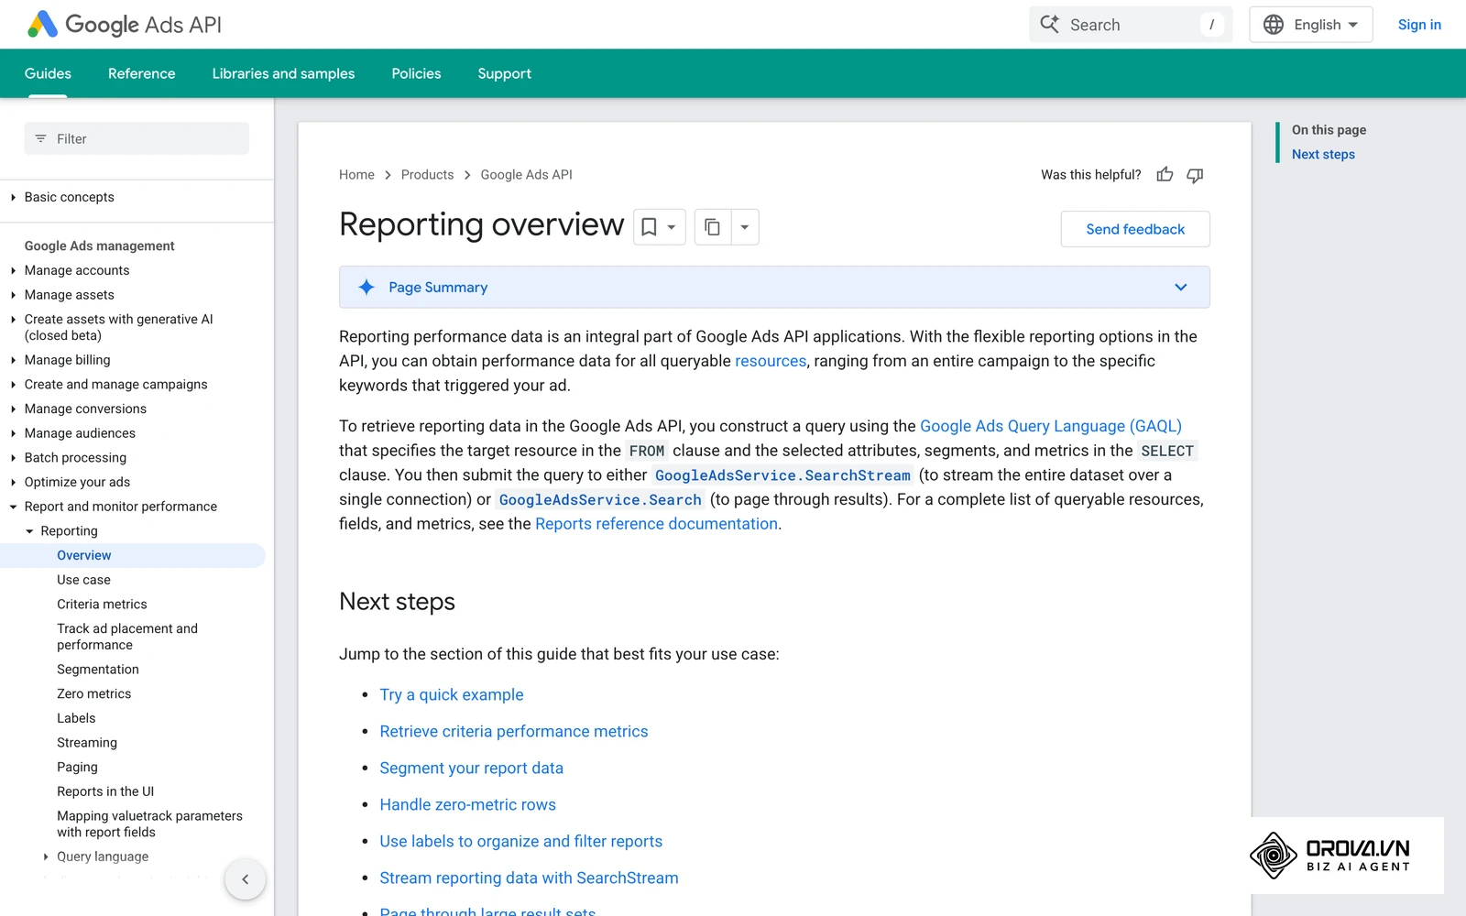This screenshot has width=1466, height=916.
Task: Collapse the Reporting subsection
Action: point(29,531)
